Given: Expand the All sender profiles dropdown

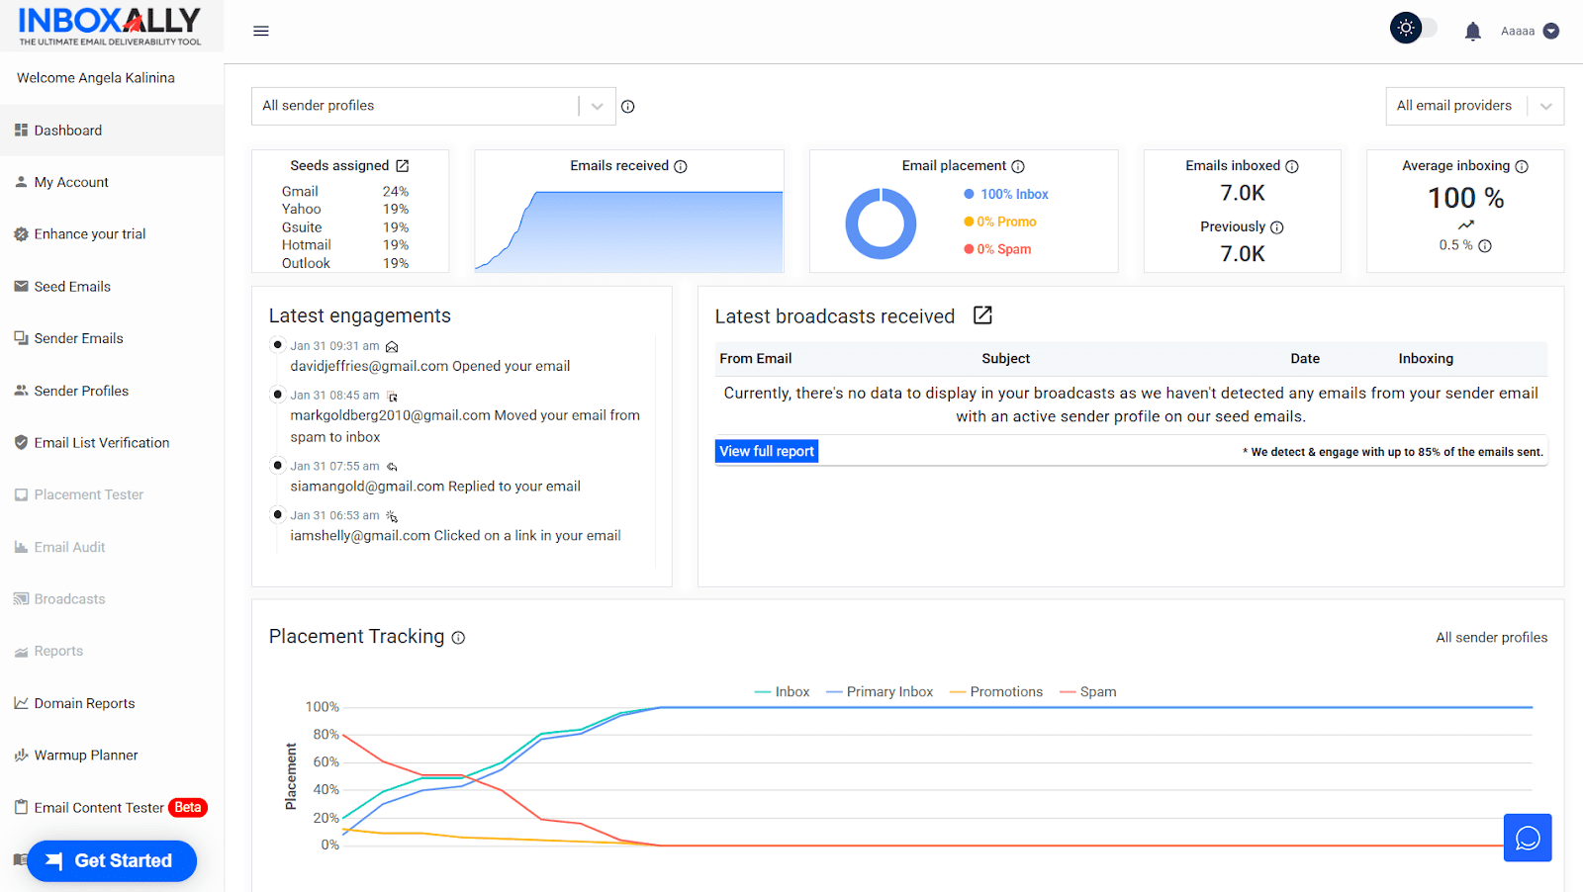Looking at the screenshot, I should 597,107.
